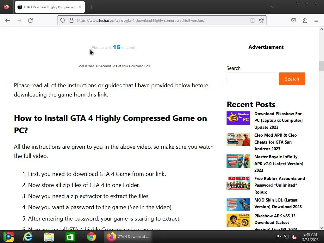Screen dimensions: 324x243
Task: Select the GTA 4 Download Highly Compressed tab
Action: click(x=50, y=7)
